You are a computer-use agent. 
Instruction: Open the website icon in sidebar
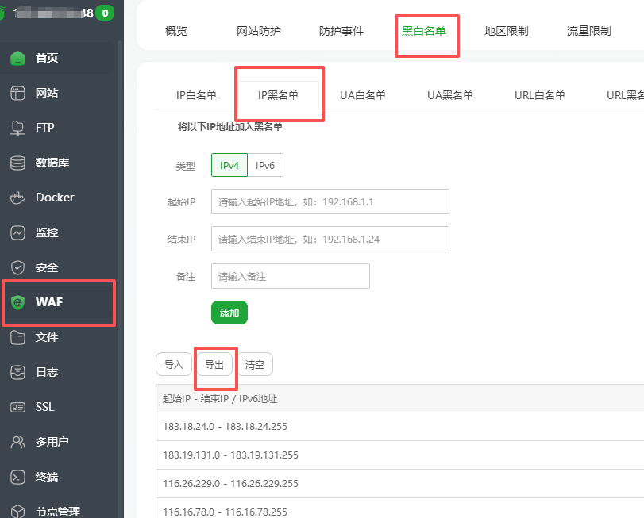point(17,93)
